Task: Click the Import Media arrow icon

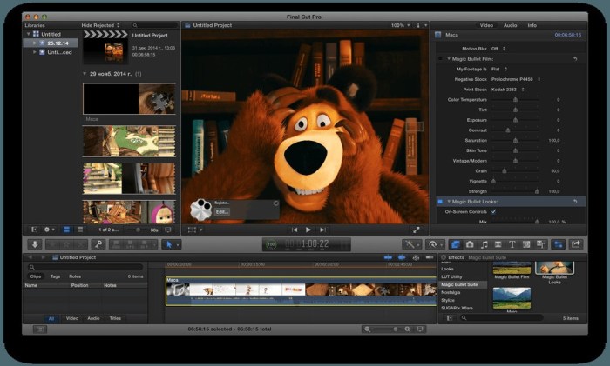Action: (36, 244)
